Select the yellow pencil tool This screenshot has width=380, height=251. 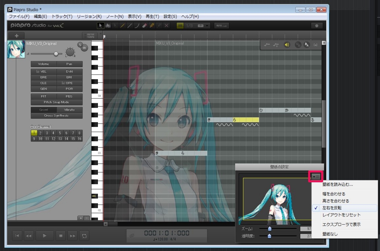tap(122, 26)
